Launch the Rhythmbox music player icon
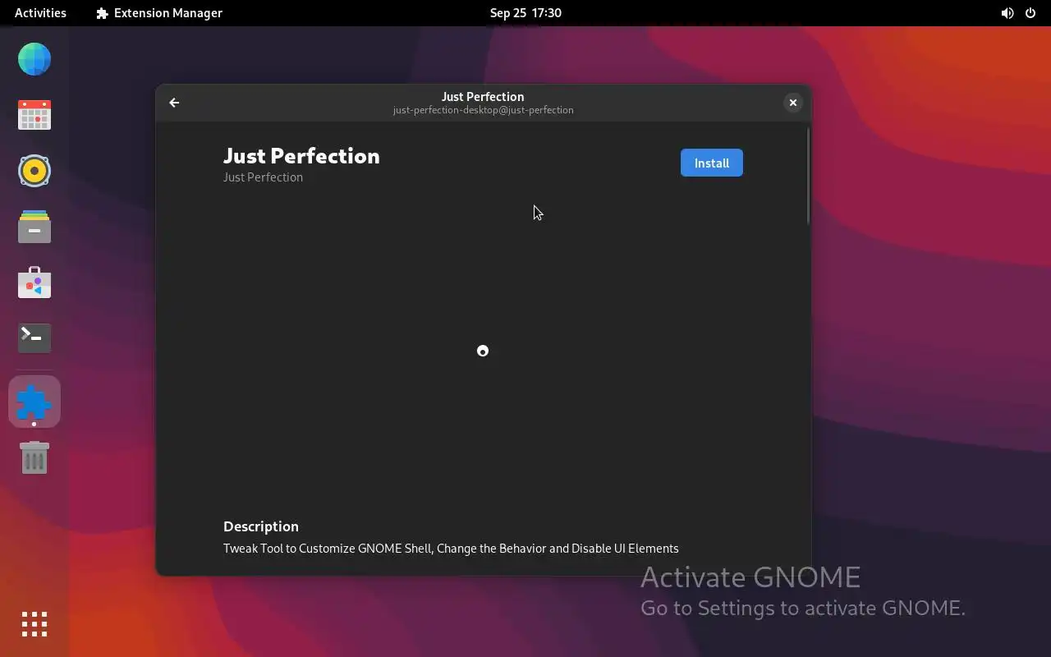 34,171
